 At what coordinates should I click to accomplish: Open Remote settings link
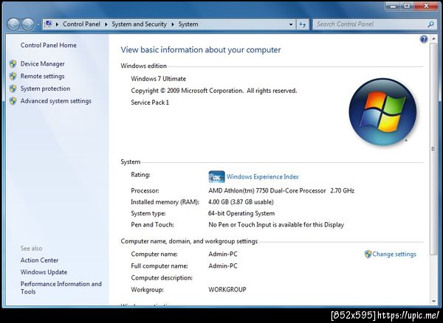pyautogui.click(x=42, y=76)
